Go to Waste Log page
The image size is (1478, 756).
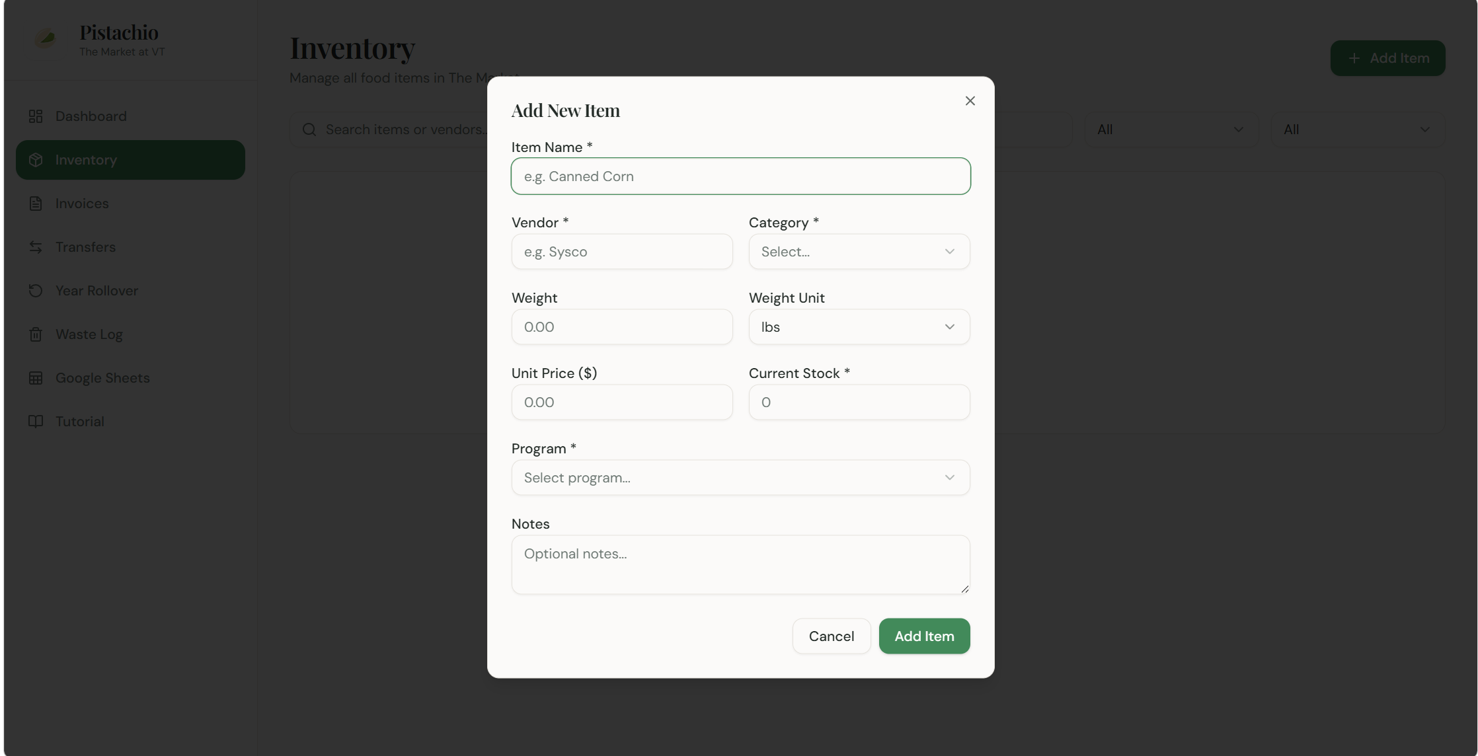[89, 334]
